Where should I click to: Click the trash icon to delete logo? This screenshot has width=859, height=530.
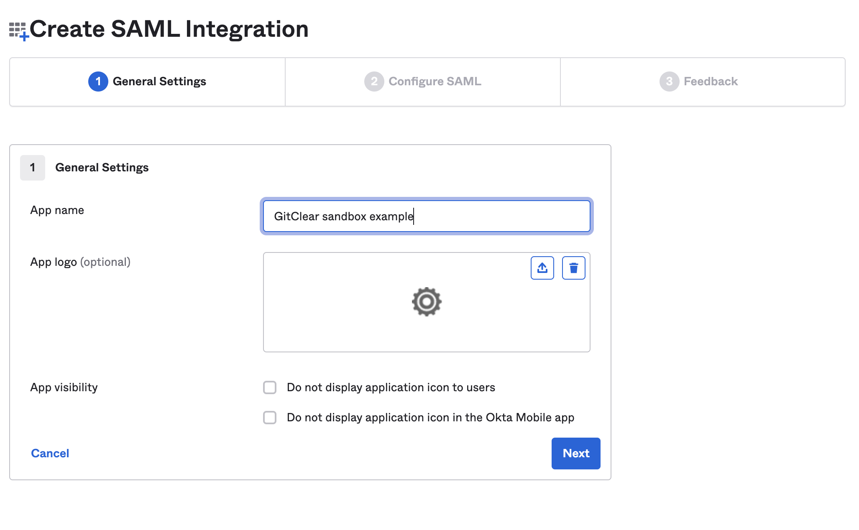573,268
